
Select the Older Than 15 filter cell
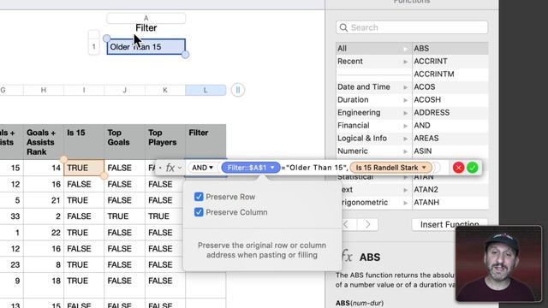tap(146, 47)
